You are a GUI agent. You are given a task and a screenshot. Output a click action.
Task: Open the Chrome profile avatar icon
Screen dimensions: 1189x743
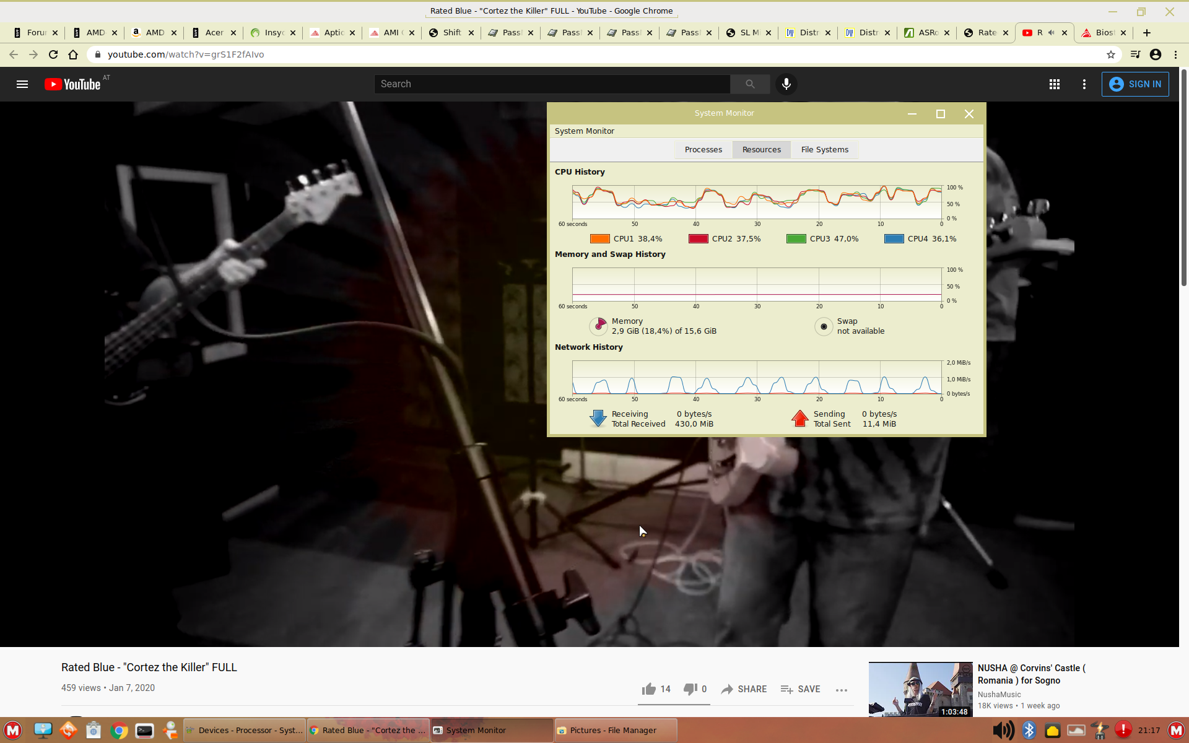click(1156, 54)
